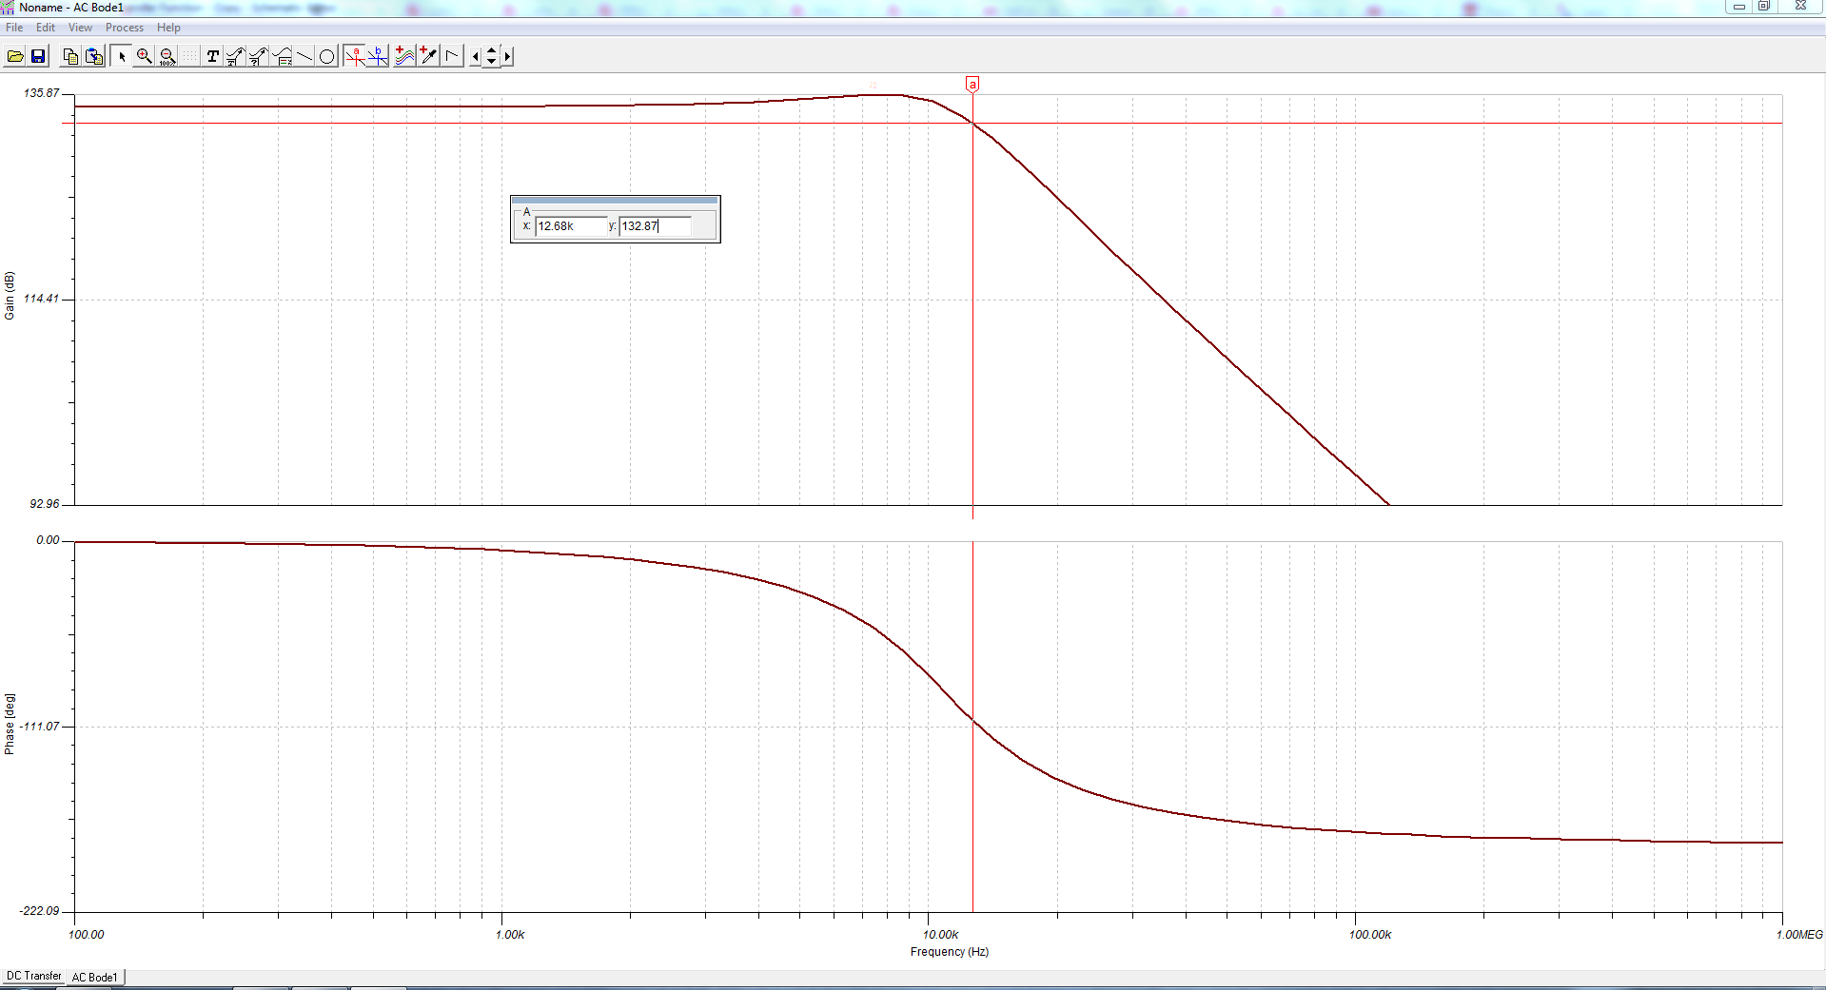Click the red cursor 'a' marker handle

point(972,85)
